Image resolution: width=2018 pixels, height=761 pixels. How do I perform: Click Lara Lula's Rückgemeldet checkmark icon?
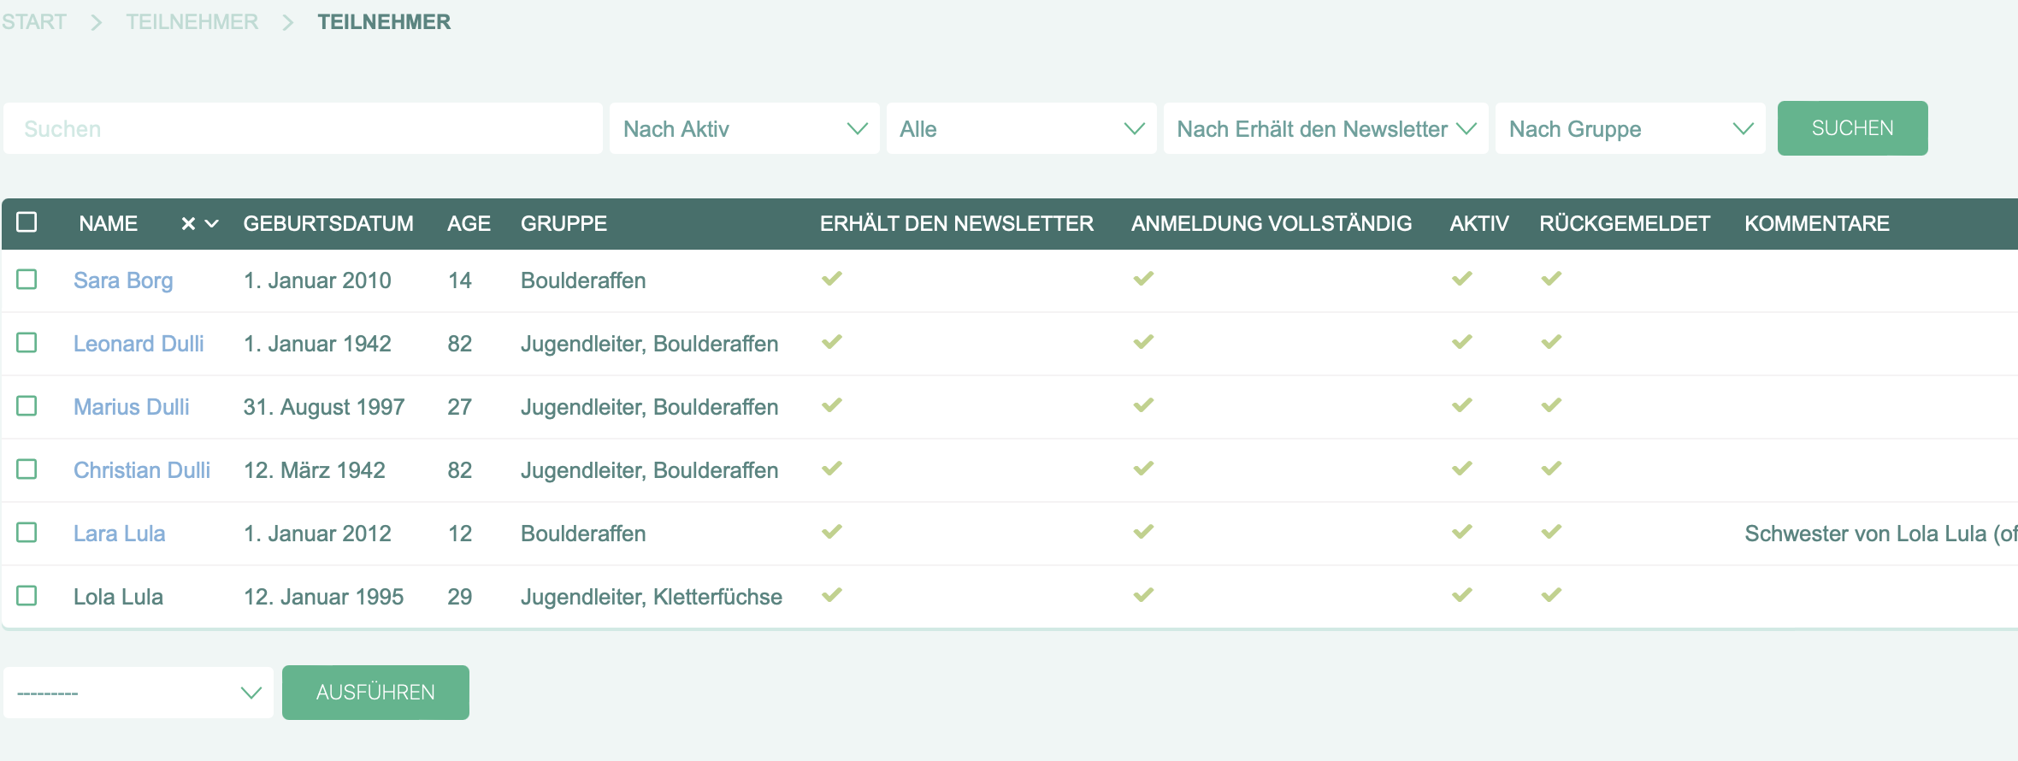click(x=1551, y=532)
